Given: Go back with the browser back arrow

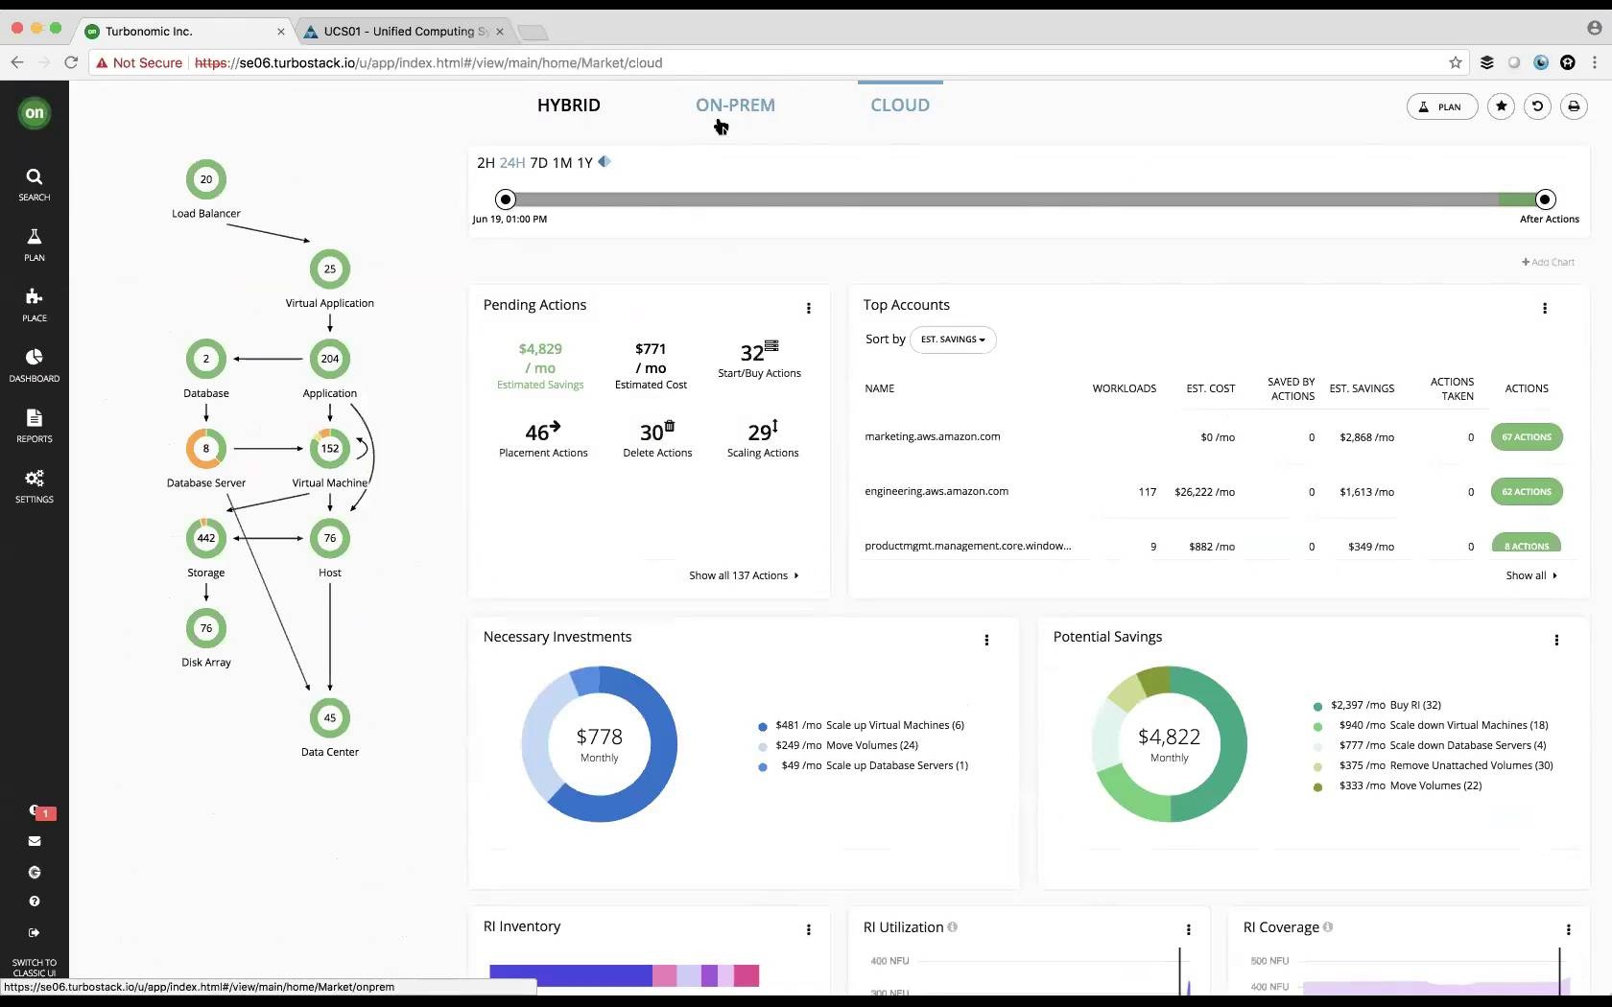Looking at the screenshot, I should pos(17,62).
